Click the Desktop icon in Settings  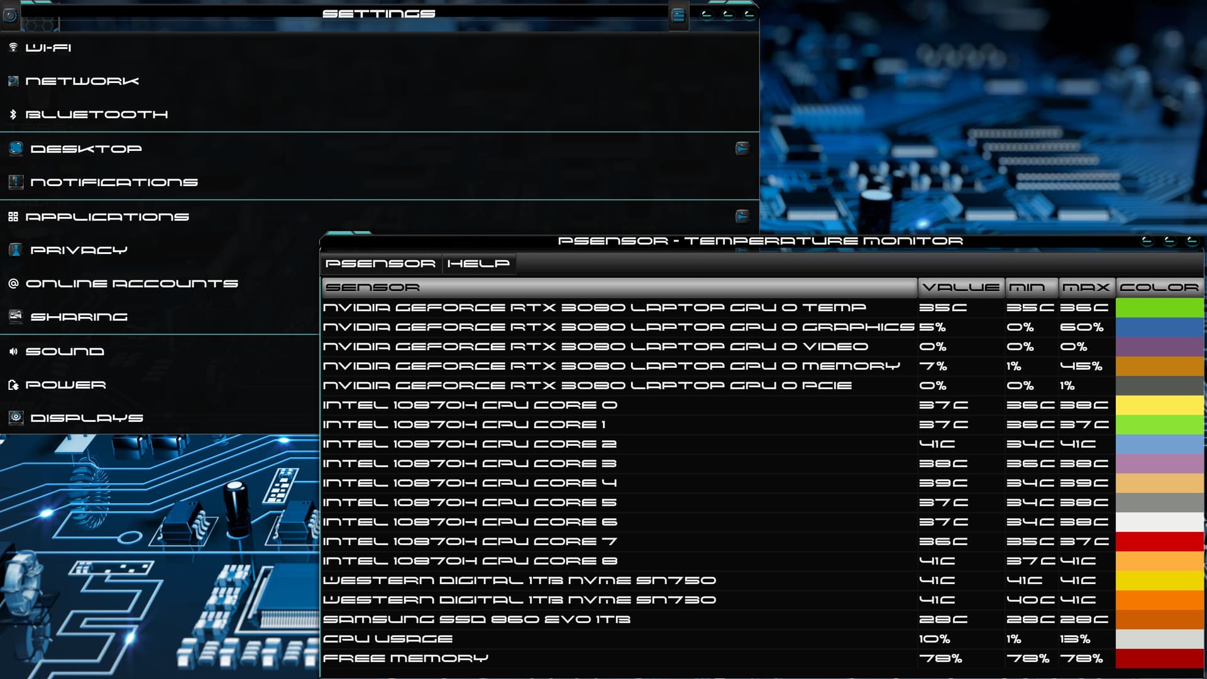click(x=16, y=148)
